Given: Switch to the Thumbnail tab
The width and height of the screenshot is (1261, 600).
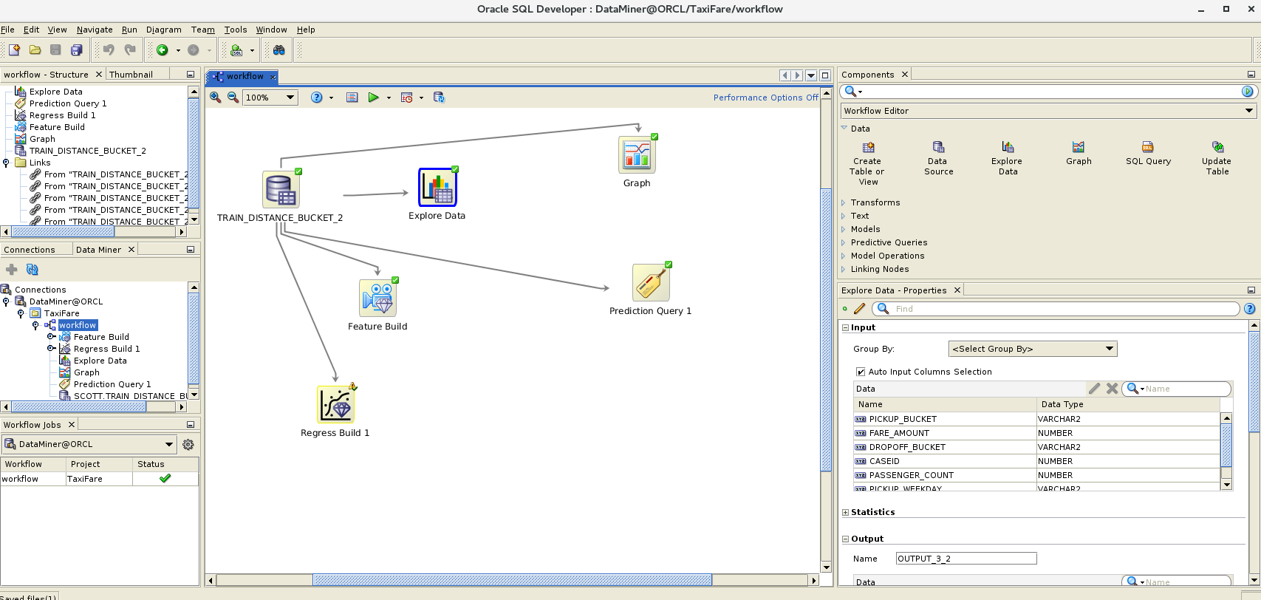Looking at the screenshot, I should (131, 75).
